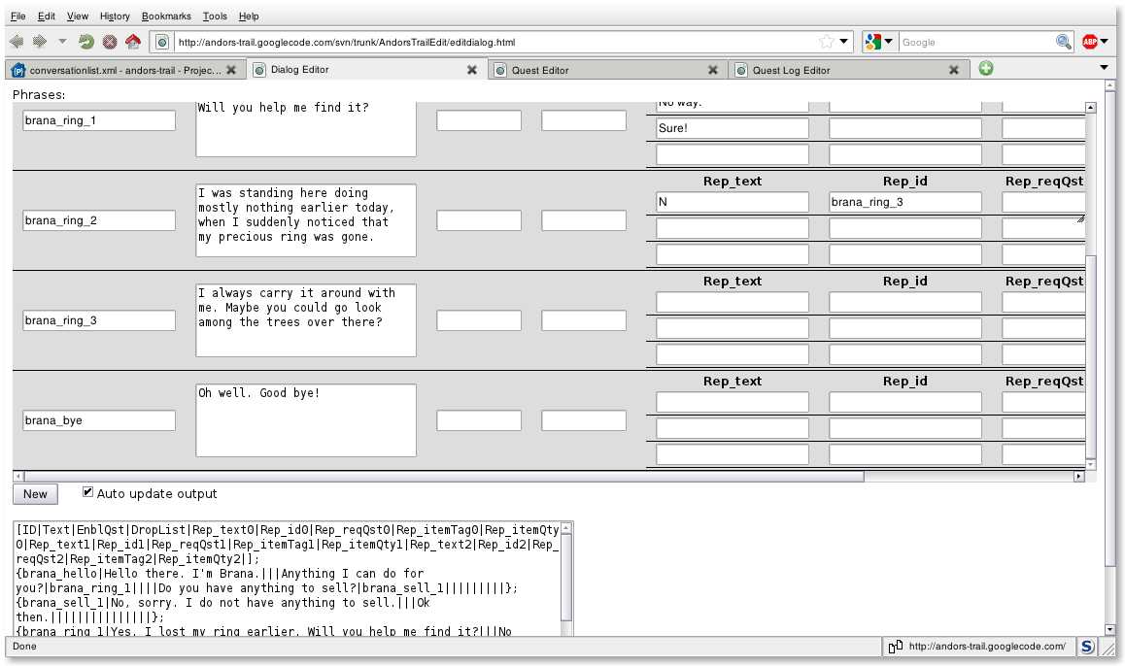Click the browser Back arrow icon

(x=17, y=42)
